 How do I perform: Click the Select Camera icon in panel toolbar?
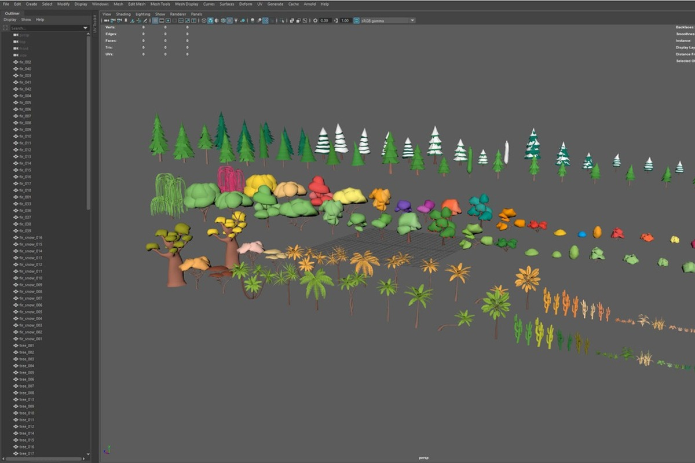pyautogui.click(x=107, y=20)
